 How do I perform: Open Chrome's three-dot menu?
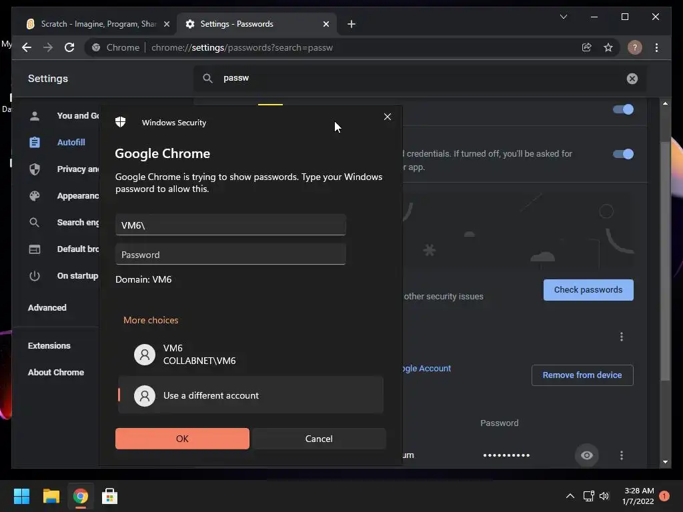tap(656, 47)
